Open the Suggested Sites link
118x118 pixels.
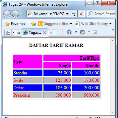53,24
